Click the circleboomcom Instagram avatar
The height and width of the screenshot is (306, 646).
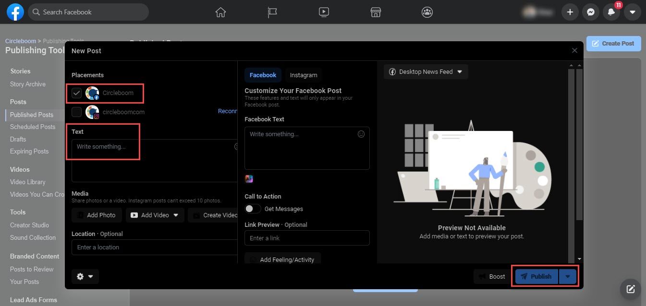(92, 112)
